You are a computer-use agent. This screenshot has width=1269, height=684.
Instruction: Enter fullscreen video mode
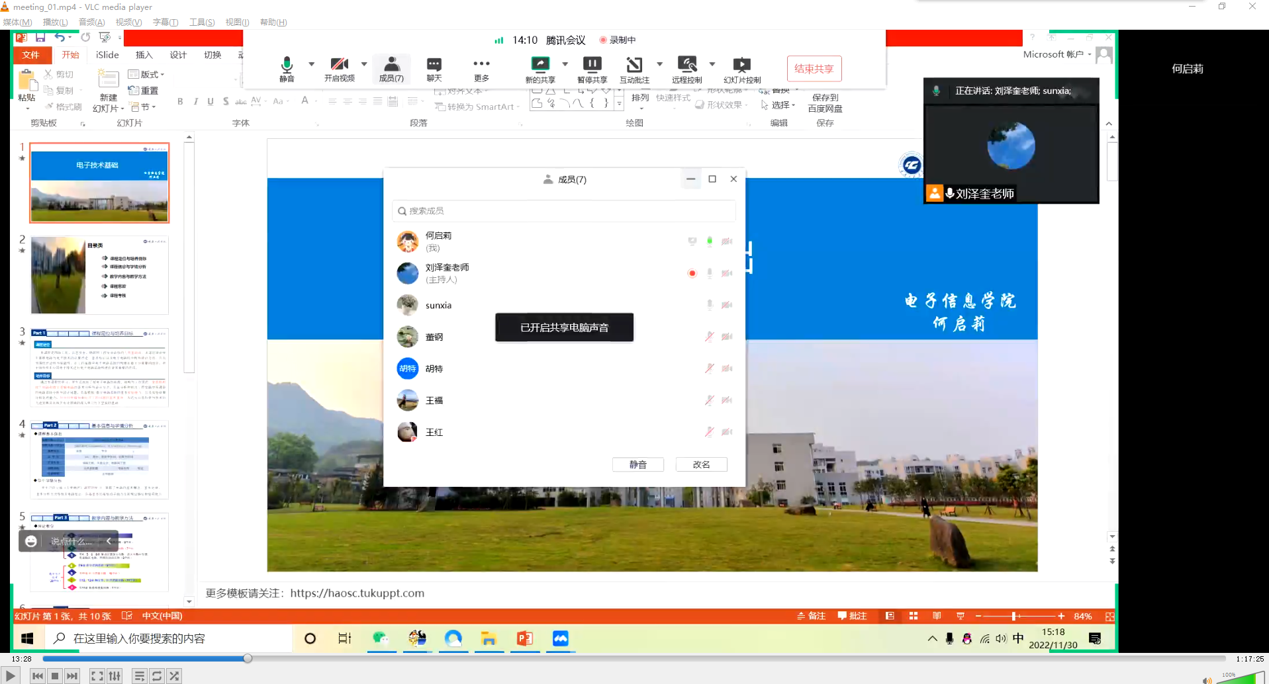(97, 675)
